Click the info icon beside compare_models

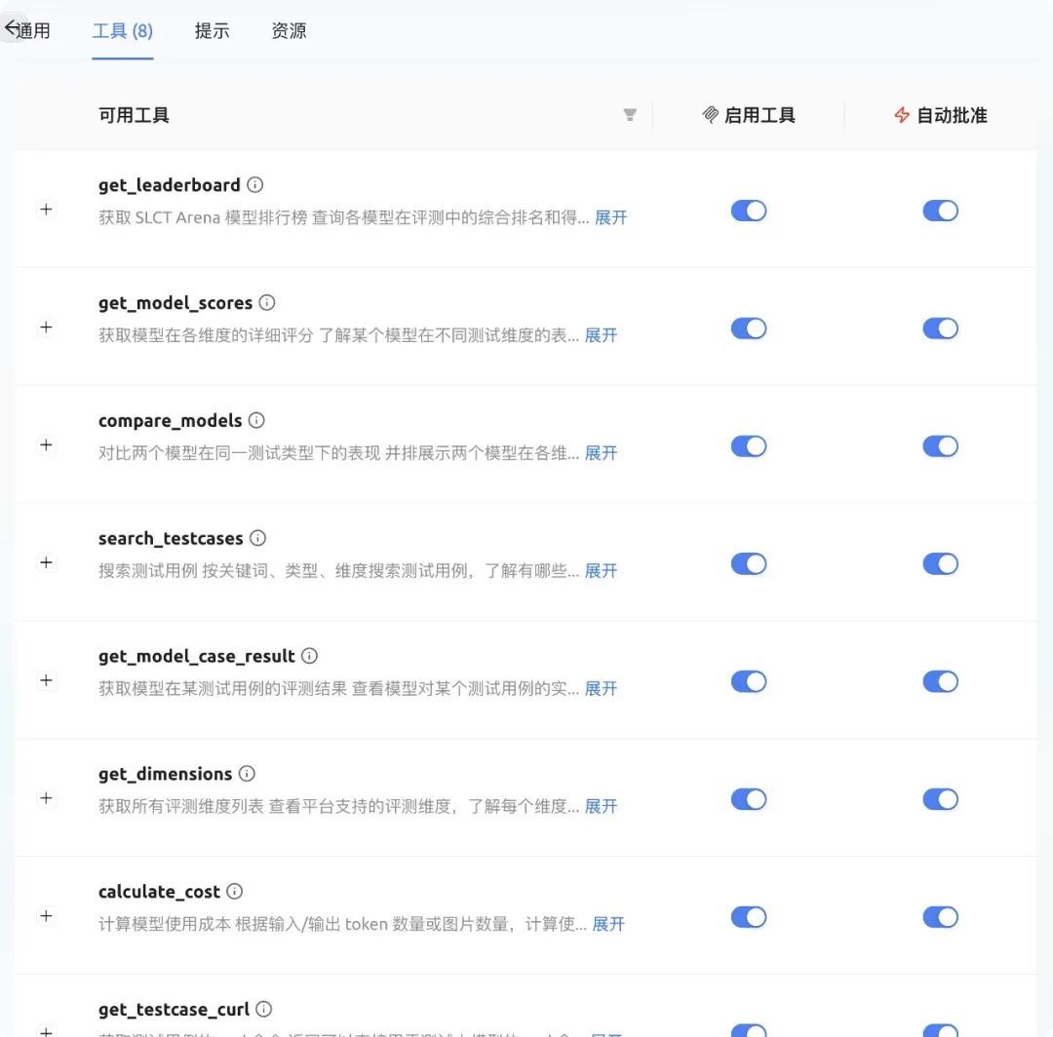coord(255,420)
